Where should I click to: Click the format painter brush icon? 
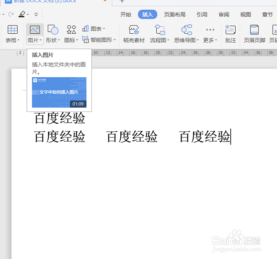(x=22, y=14)
